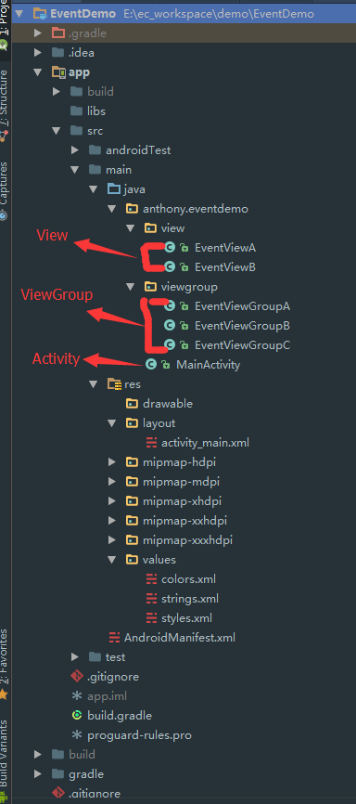Viewport: 356px width, 804px height.
Task: Expand the .idea folder arrow
Action: click(37, 53)
